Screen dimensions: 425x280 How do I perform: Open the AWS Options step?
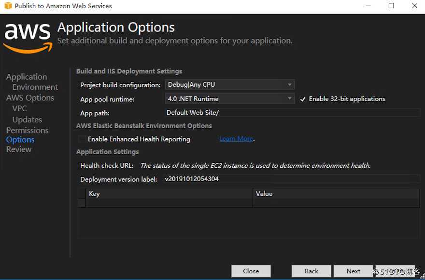pyautogui.click(x=30, y=98)
